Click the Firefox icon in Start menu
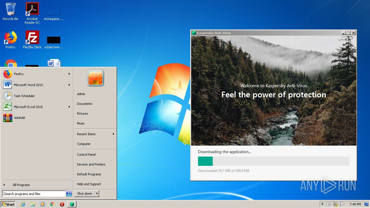This screenshot has width=370, height=208. point(8,74)
